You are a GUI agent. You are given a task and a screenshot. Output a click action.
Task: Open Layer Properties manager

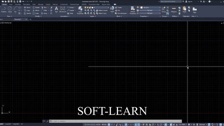tap(80, 10)
